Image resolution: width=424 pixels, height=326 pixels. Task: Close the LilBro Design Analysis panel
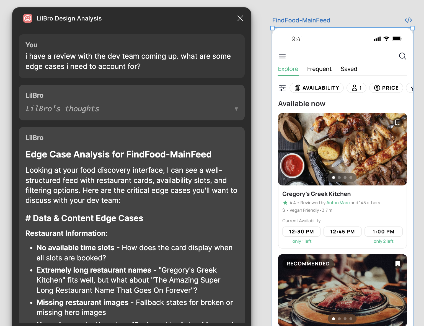pyautogui.click(x=240, y=18)
